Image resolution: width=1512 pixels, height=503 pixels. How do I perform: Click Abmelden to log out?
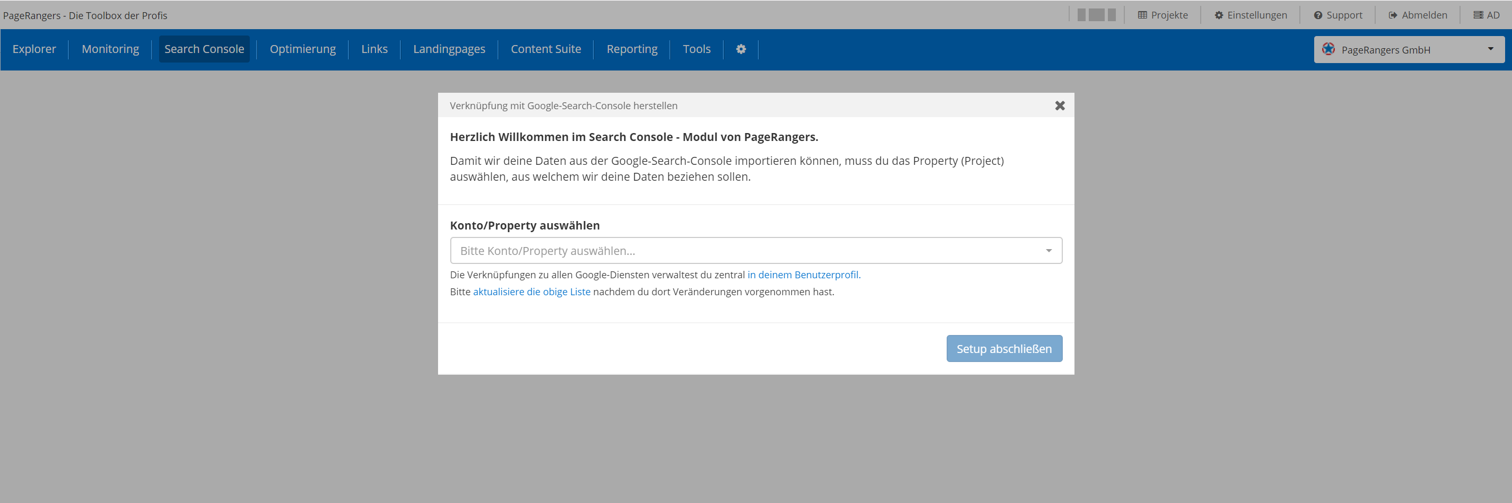click(x=1418, y=15)
